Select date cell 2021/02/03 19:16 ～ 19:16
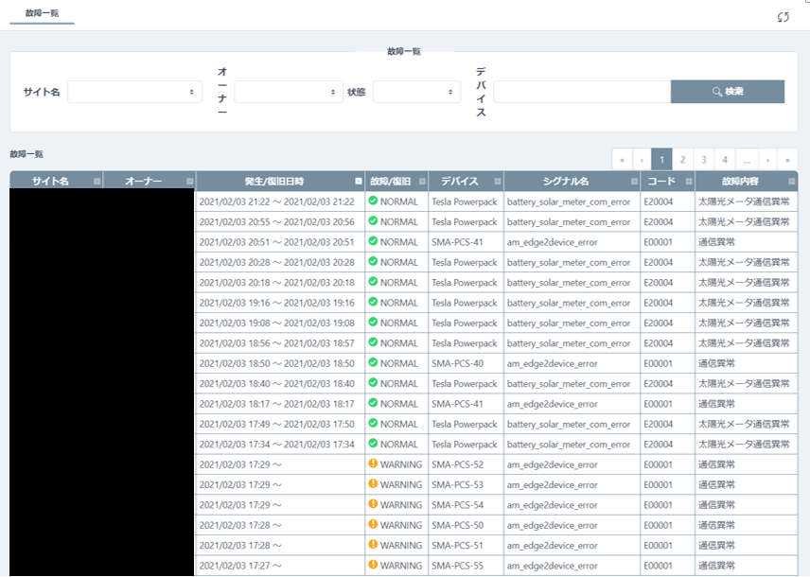This screenshot has height=577, width=810. click(x=280, y=303)
